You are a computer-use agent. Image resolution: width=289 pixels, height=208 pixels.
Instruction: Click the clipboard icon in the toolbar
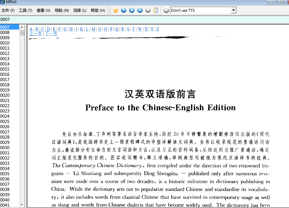(x=156, y=10)
